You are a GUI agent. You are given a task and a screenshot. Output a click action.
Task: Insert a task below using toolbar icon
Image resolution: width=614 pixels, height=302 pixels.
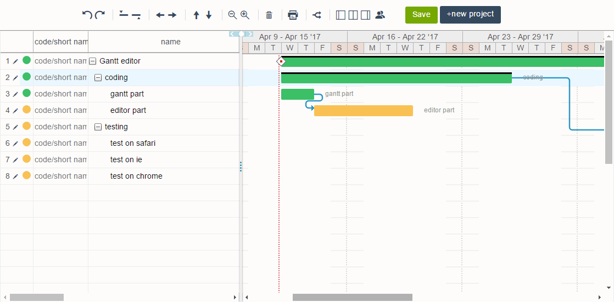coord(136,16)
